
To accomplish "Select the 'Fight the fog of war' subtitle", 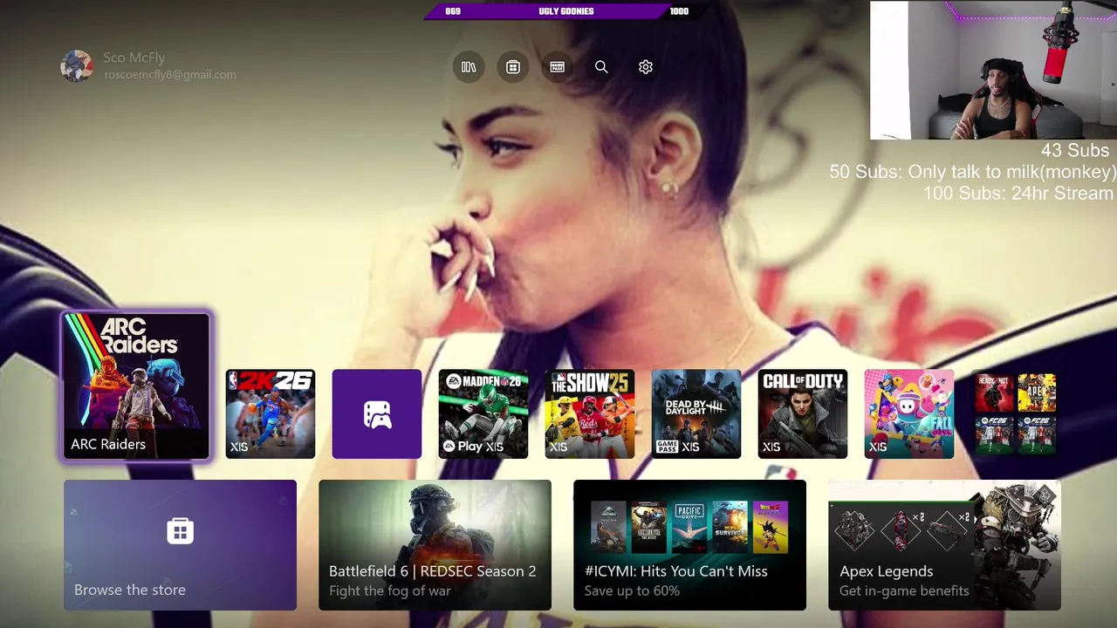I will point(390,591).
